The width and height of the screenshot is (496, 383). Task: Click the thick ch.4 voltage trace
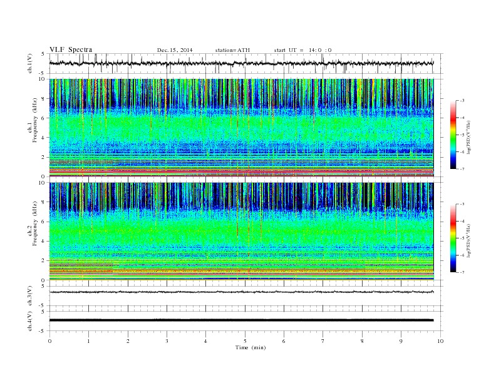point(241,320)
